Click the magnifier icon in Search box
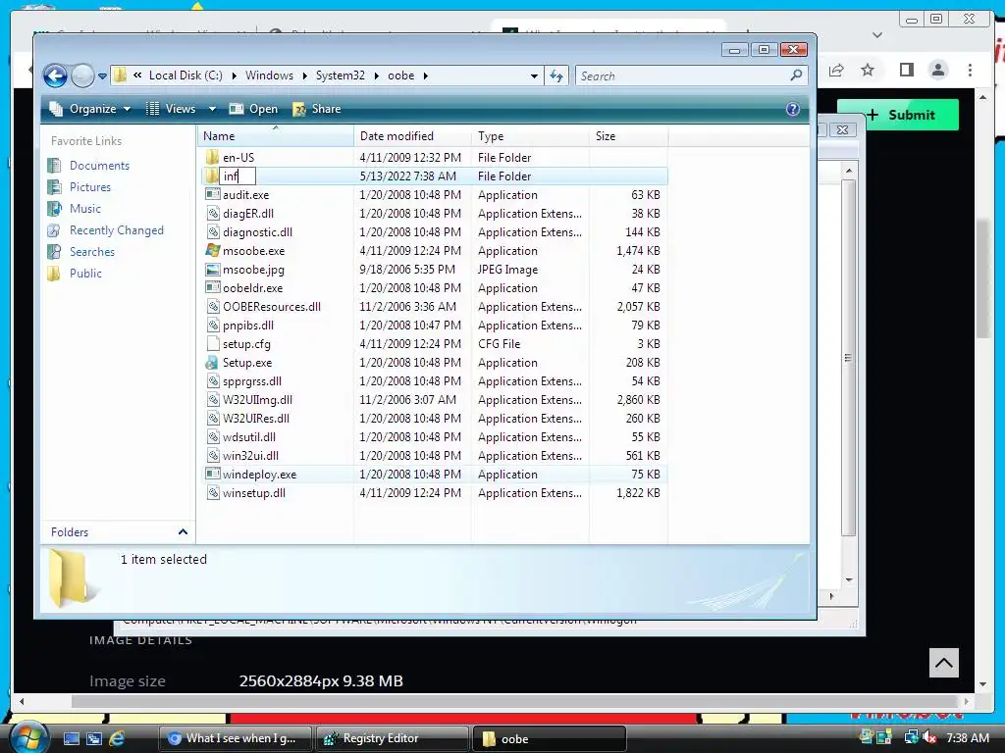This screenshot has width=1005, height=753. pos(796,75)
